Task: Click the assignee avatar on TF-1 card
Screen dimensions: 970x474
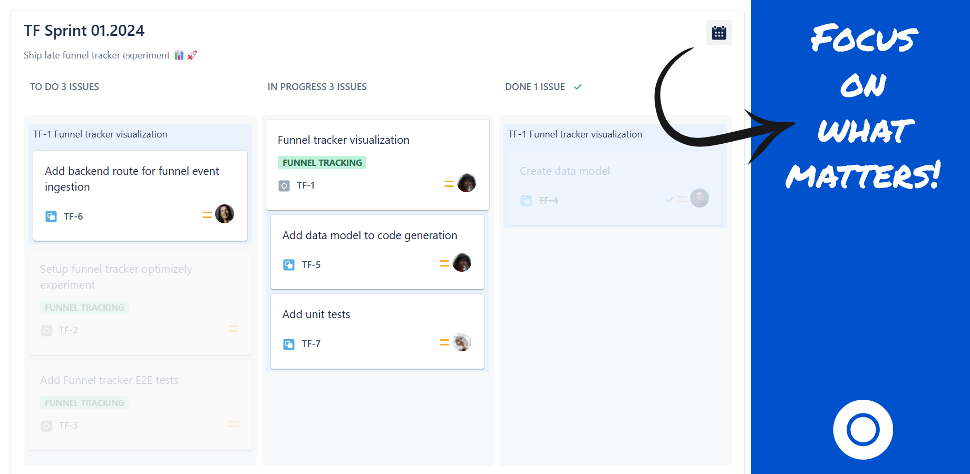Action: pyautogui.click(x=467, y=183)
